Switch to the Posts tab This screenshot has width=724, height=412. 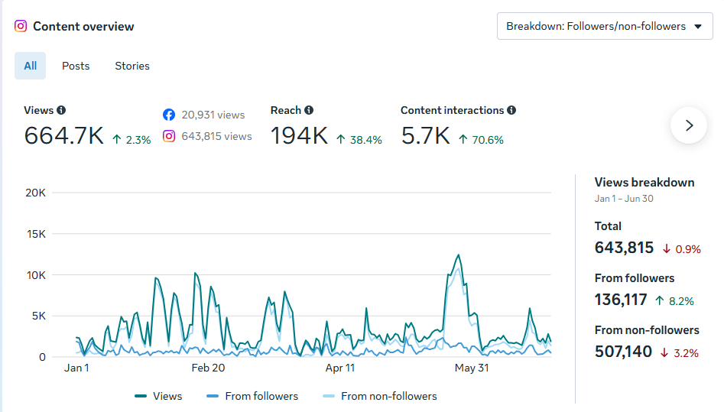(x=76, y=66)
